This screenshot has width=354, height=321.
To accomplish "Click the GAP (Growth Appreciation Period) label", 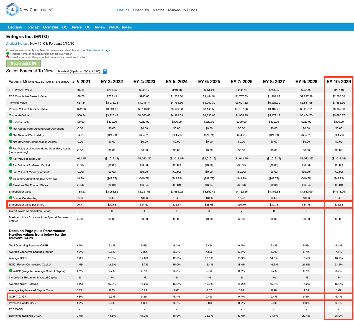I will click(x=30, y=211).
